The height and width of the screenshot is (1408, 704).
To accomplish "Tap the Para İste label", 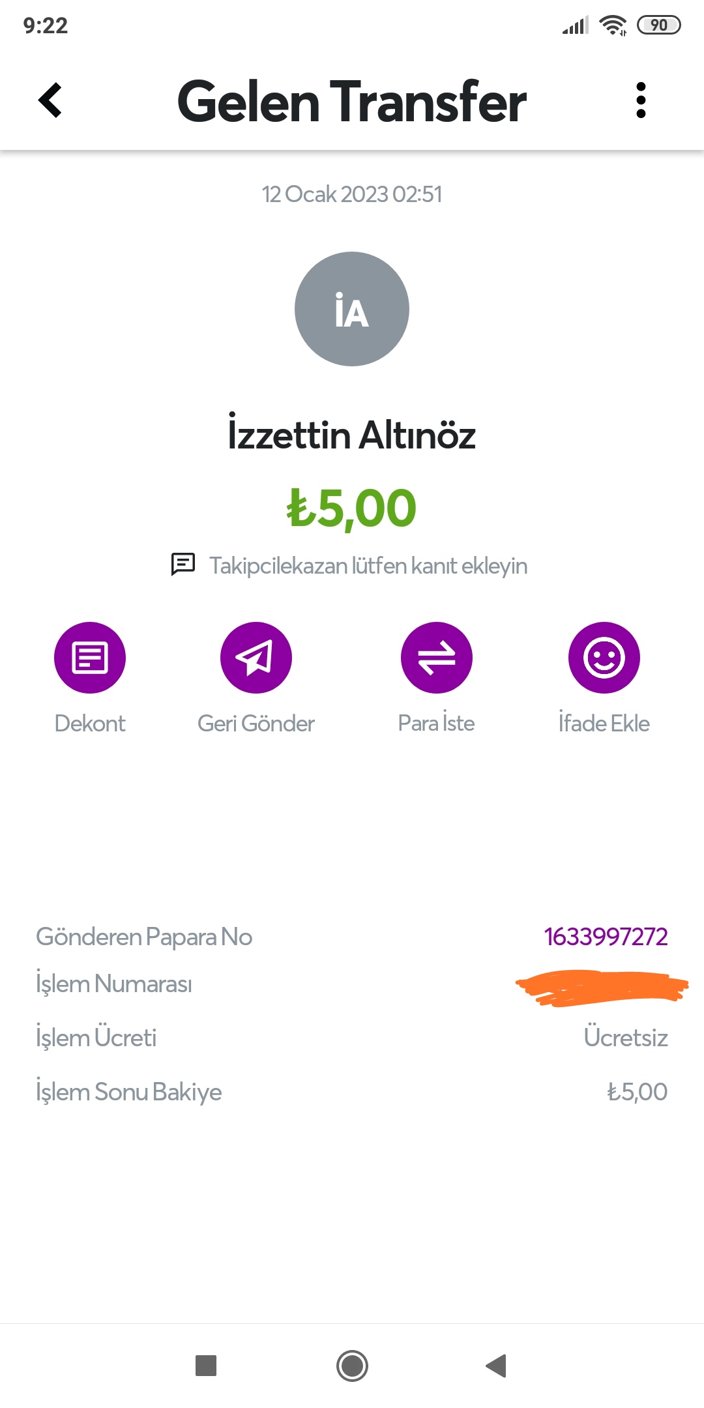I will pos(436,724).
